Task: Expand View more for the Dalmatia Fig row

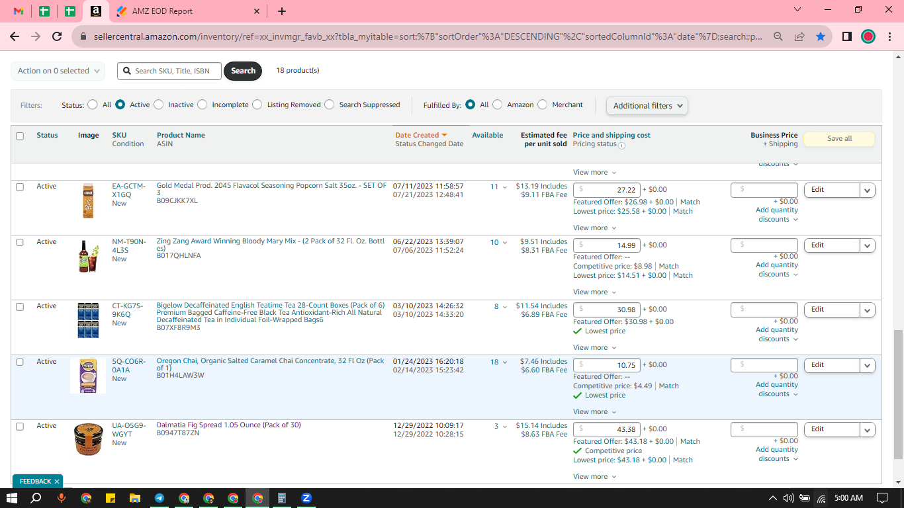Action: [x=594, y=476]
